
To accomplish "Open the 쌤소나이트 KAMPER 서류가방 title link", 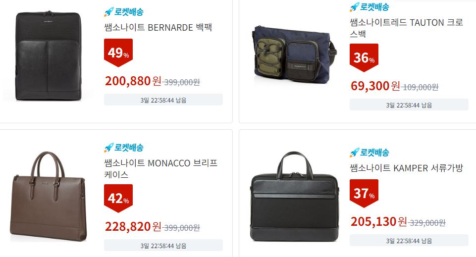I will click(407, 168).
